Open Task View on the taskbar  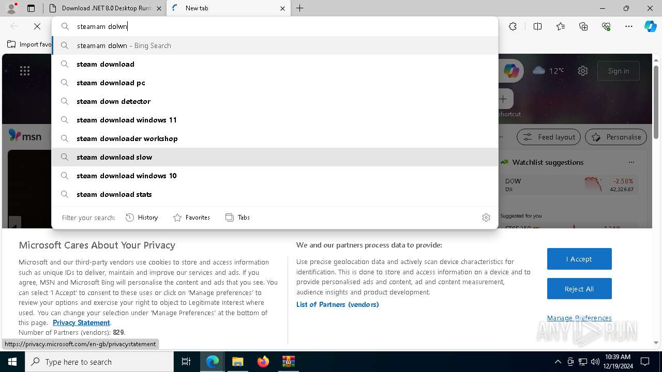pyautogui.click(x=186, y=362)
